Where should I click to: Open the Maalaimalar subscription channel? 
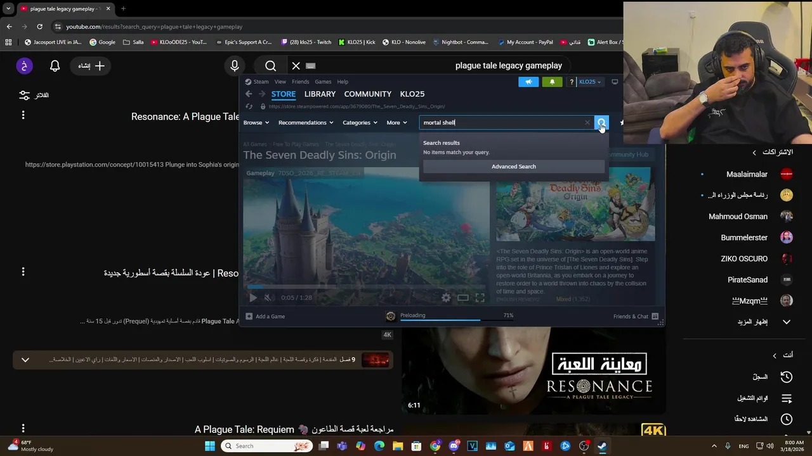(747, 174)
